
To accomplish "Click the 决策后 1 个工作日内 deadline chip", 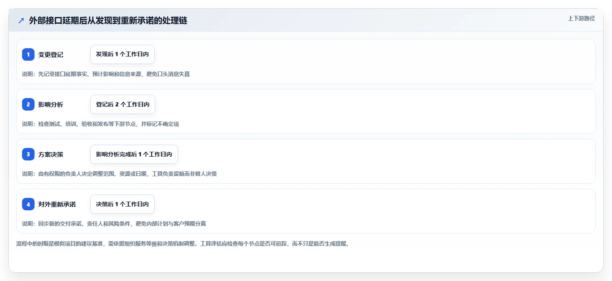I will (122, 204).
